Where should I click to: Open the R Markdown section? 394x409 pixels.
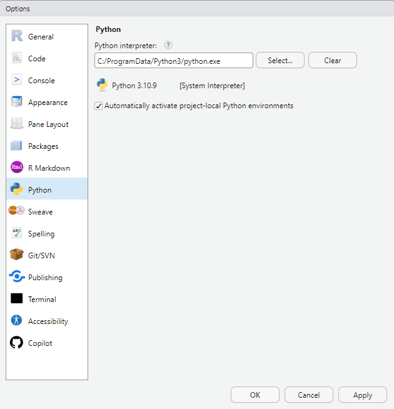[47, 168]
